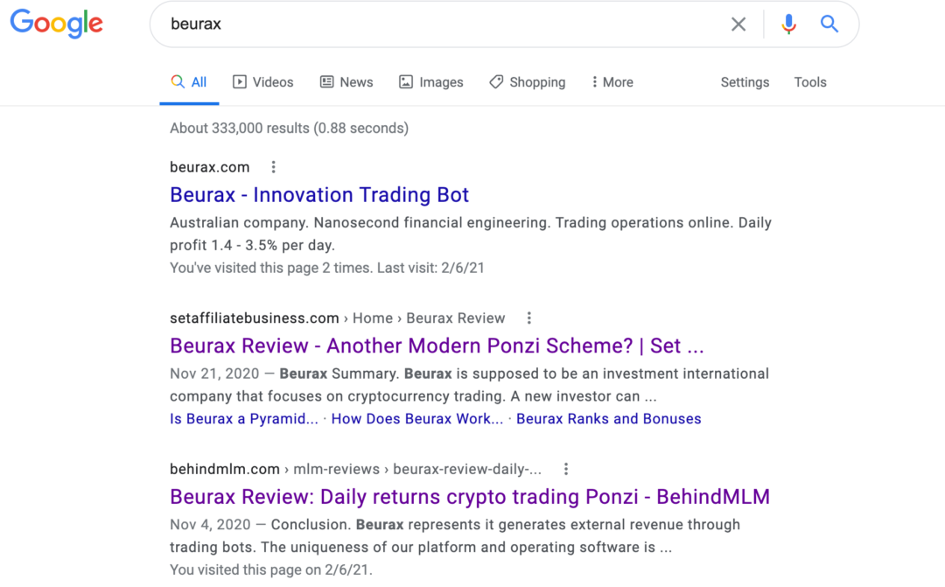Expand the More search categories menu
Viewport: 945px width, 587px height.
tap(611, 81)
